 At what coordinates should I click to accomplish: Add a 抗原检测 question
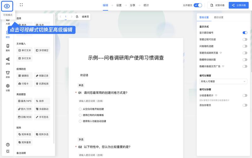pyautogui.click(x=42, y=84)
